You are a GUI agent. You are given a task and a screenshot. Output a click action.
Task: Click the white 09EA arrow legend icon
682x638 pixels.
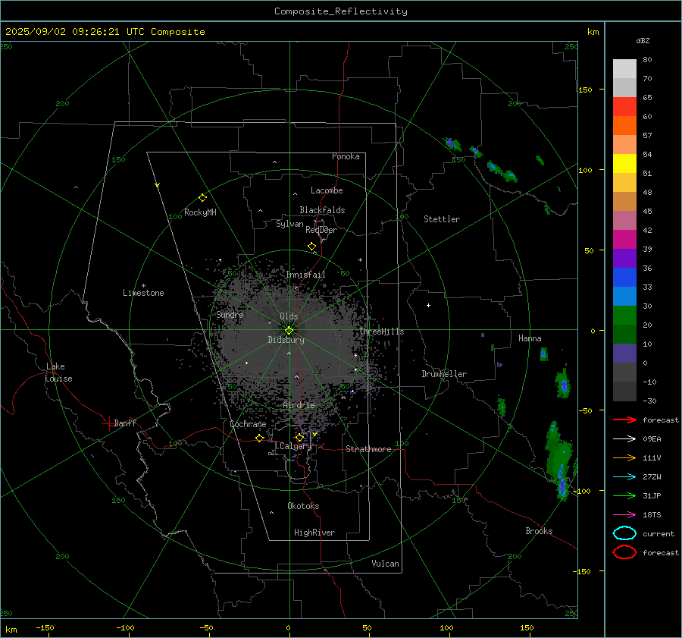(624, 439)
